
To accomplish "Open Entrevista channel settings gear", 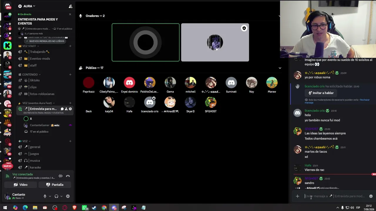I will coord(70,109).
